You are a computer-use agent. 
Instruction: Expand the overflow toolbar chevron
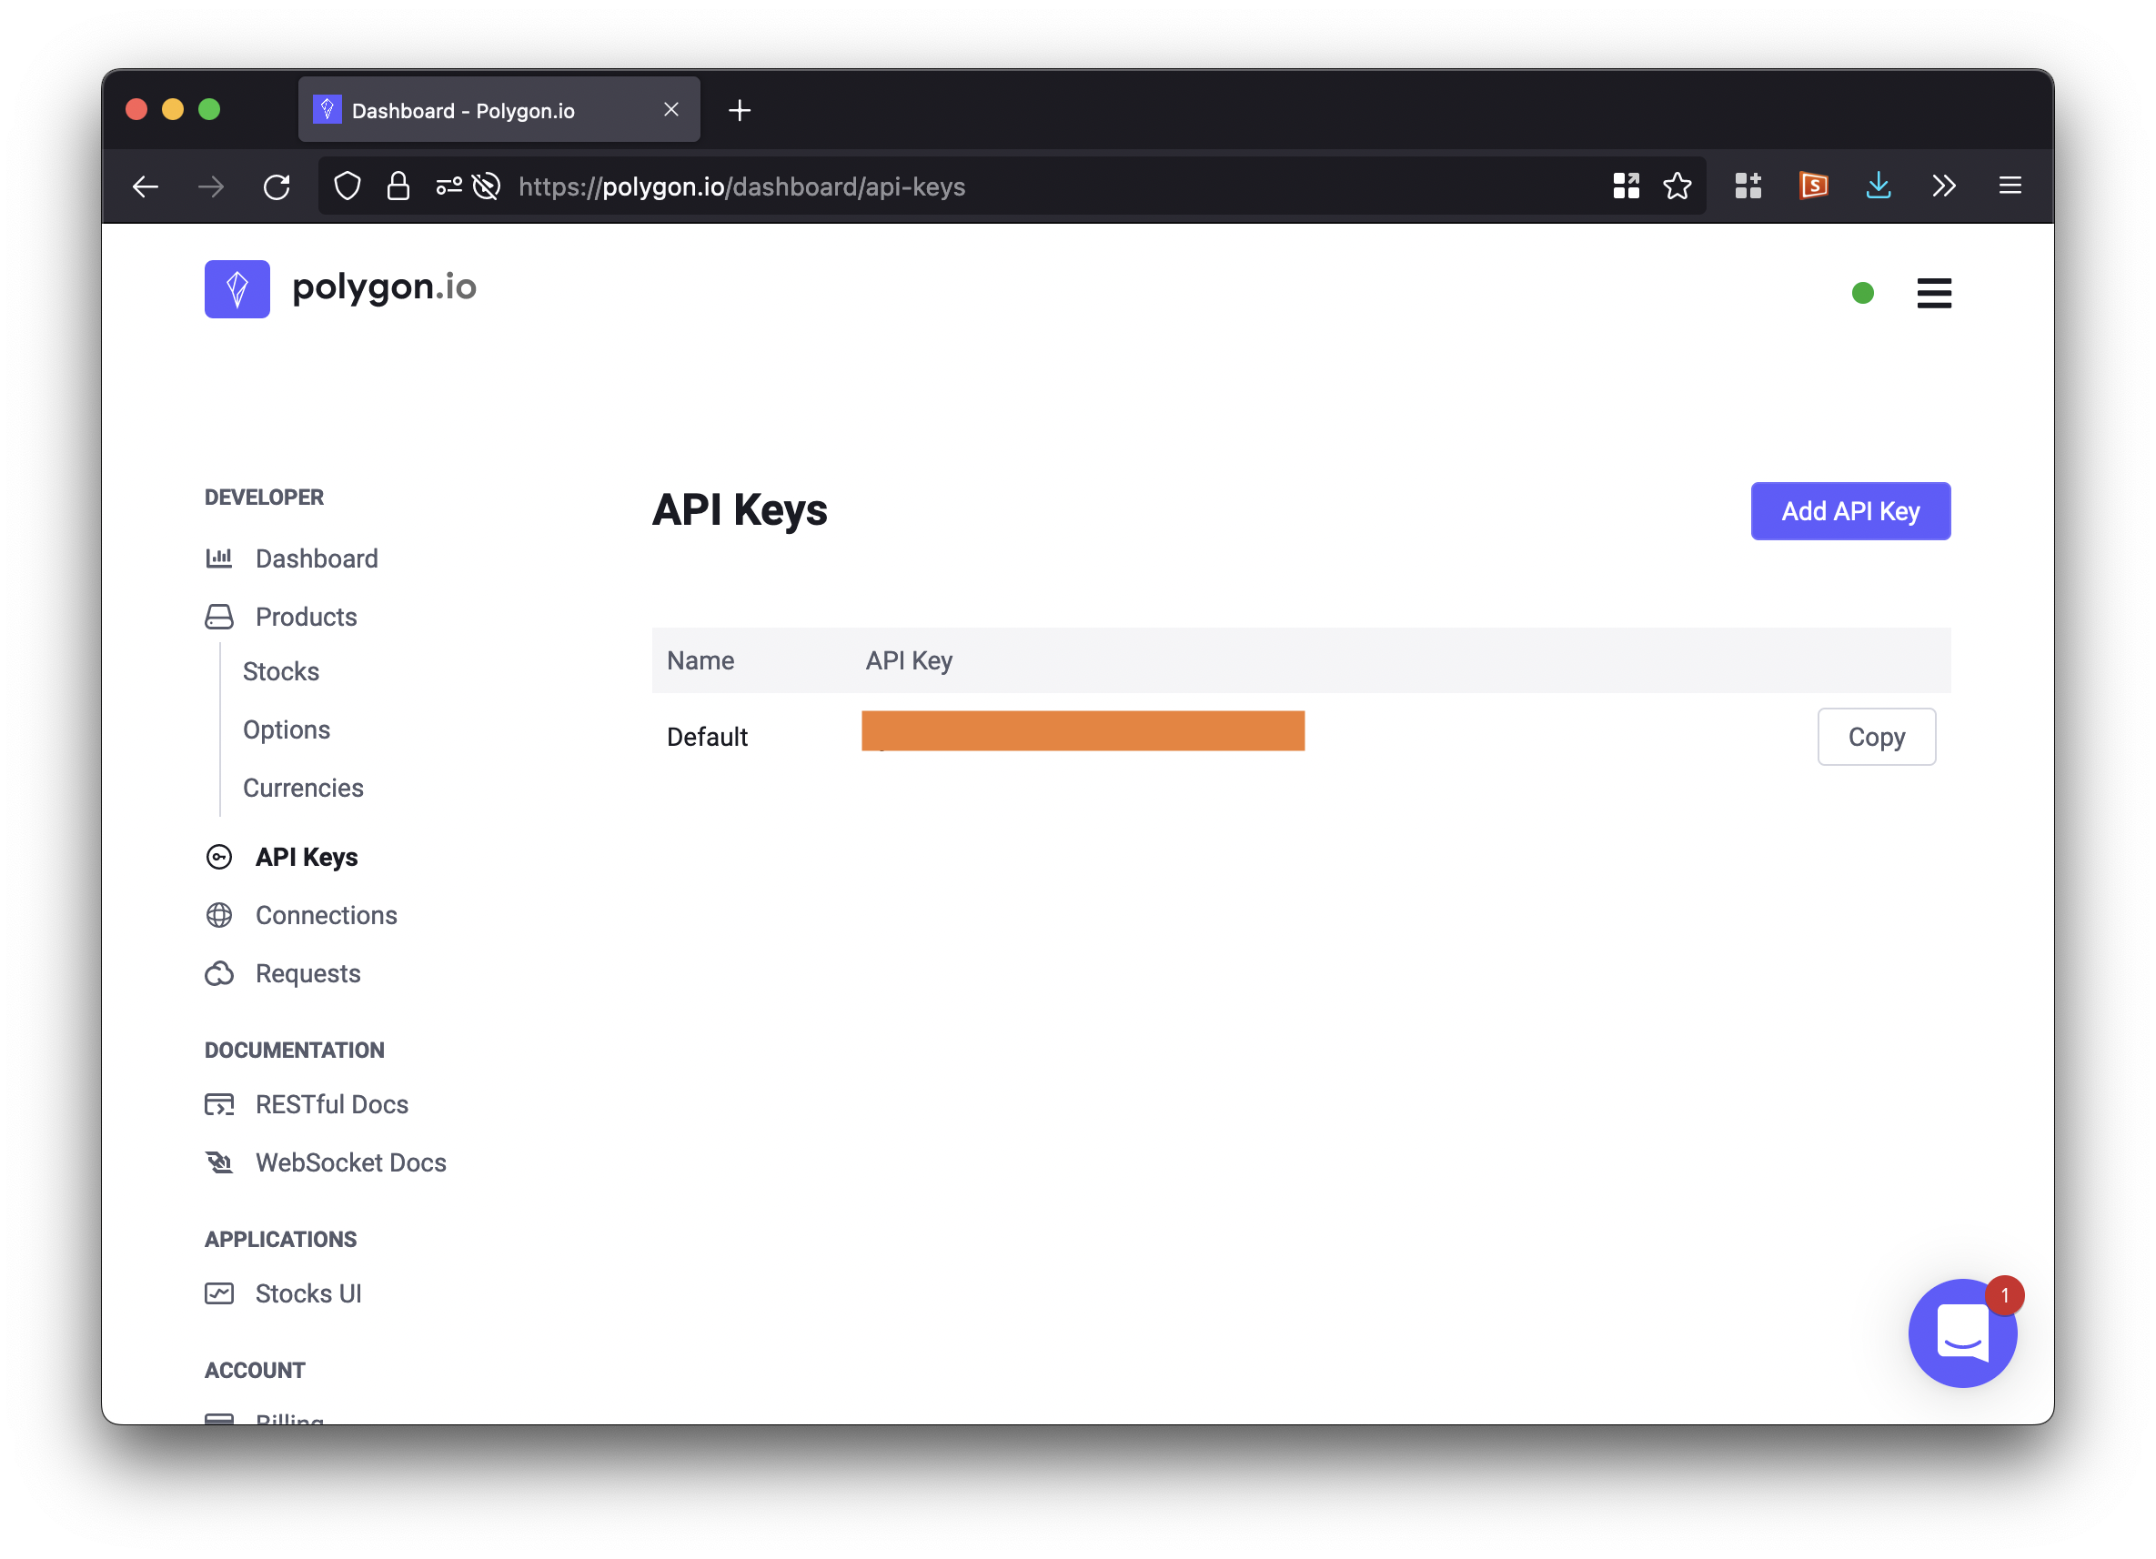[1943, 186]
